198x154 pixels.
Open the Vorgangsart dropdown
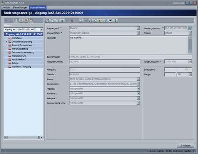coord(138,28)
